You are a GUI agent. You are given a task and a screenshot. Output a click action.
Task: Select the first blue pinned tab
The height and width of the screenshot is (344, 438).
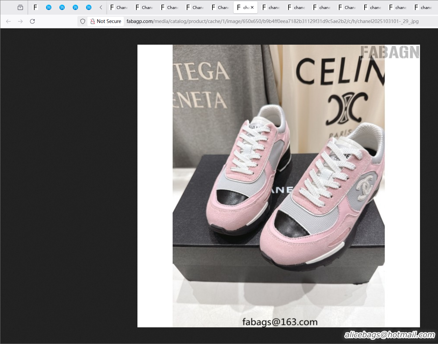coord(49,7)
